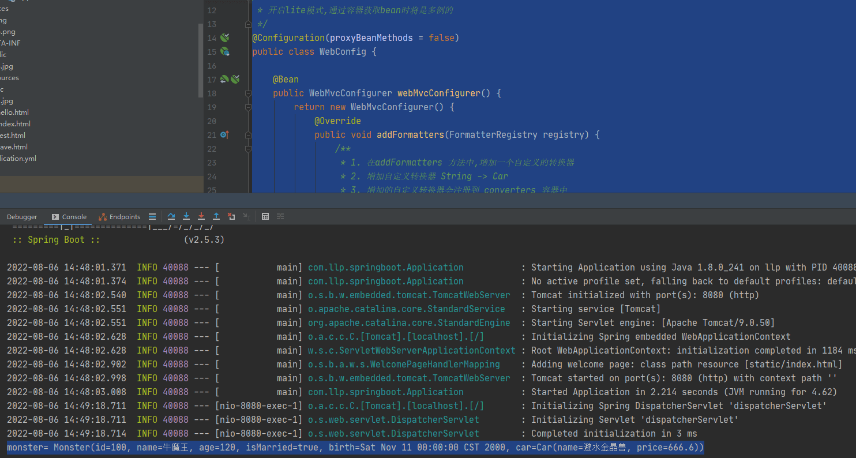The width and height of the screenshot is (856, 458).
Task: Click the org.apache.catalina.core.StandardEngine logger name
Action: pyautogui.click(x=409, y=323)
